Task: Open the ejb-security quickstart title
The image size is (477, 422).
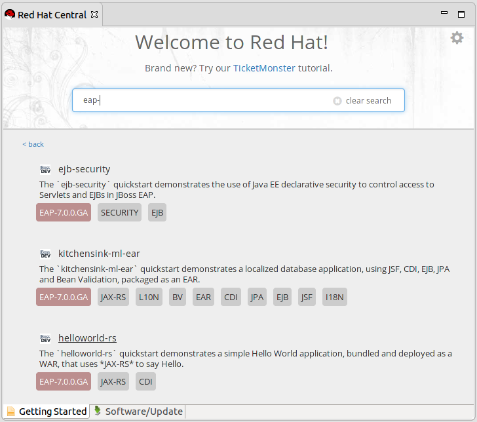Action: point(84,169)
